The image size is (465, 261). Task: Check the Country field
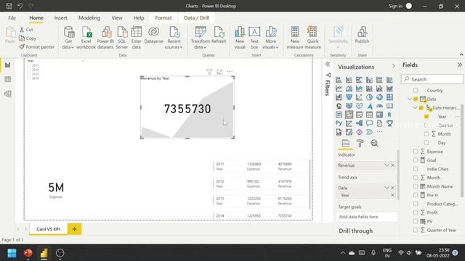pos(416,90)
